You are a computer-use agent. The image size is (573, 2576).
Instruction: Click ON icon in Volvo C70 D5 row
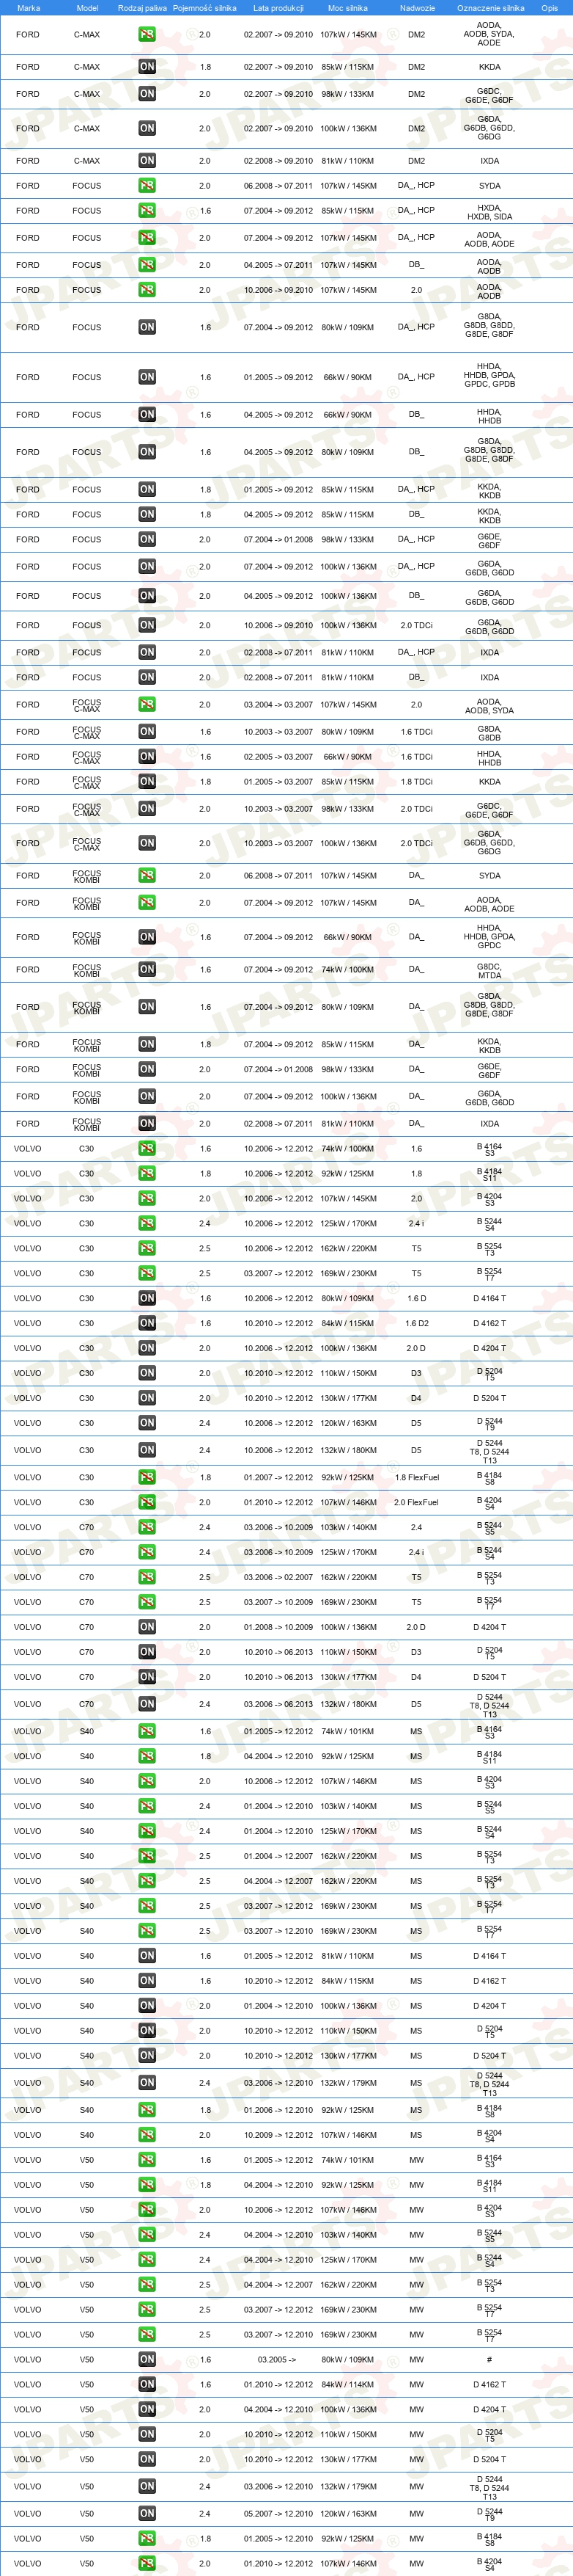147,1705
